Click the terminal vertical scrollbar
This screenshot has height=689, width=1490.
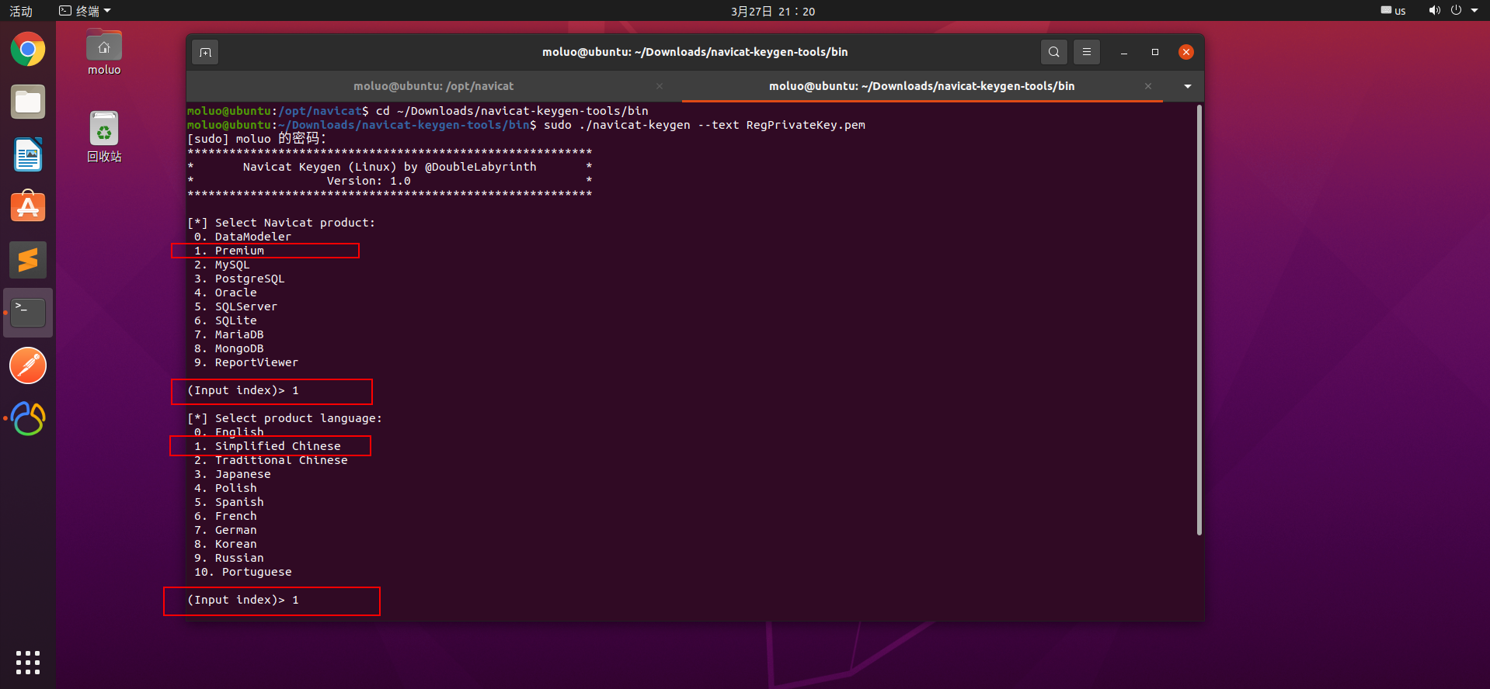1199,320
